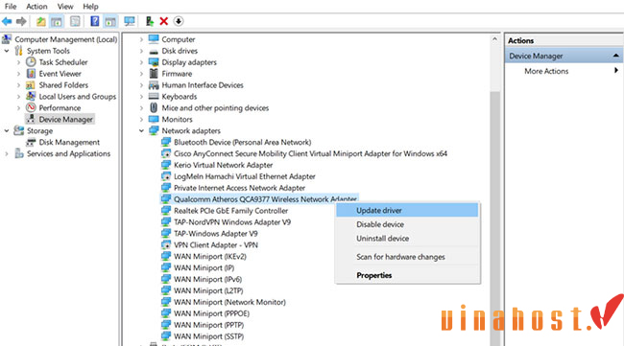Click the Display adapters category icon
This screenshot has width=624, height=346.
154,62
